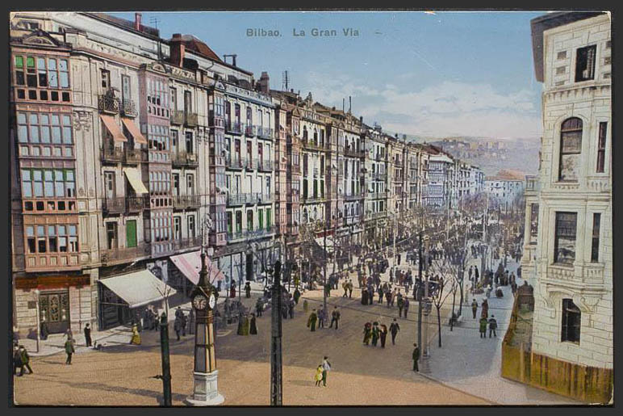Click the corner shop entrance door on the left
This screenshot has width=623, height=416.
tap(55, 313)
